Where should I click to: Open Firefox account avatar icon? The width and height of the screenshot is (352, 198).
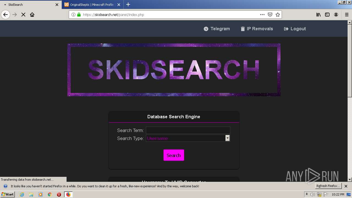coord(336,15)
